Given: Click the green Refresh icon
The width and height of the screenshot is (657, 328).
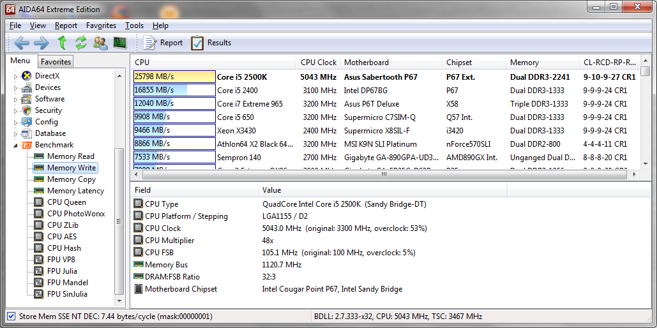Looking at the screenshot, I should coord(81,43).
